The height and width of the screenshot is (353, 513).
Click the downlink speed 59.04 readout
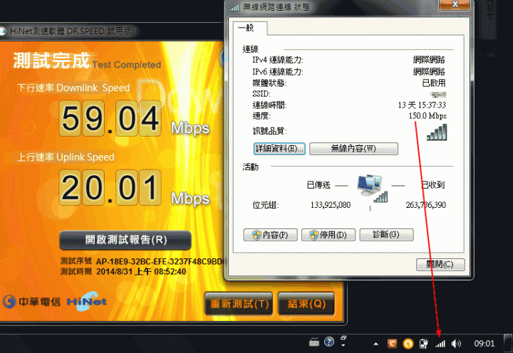(110, 118)
